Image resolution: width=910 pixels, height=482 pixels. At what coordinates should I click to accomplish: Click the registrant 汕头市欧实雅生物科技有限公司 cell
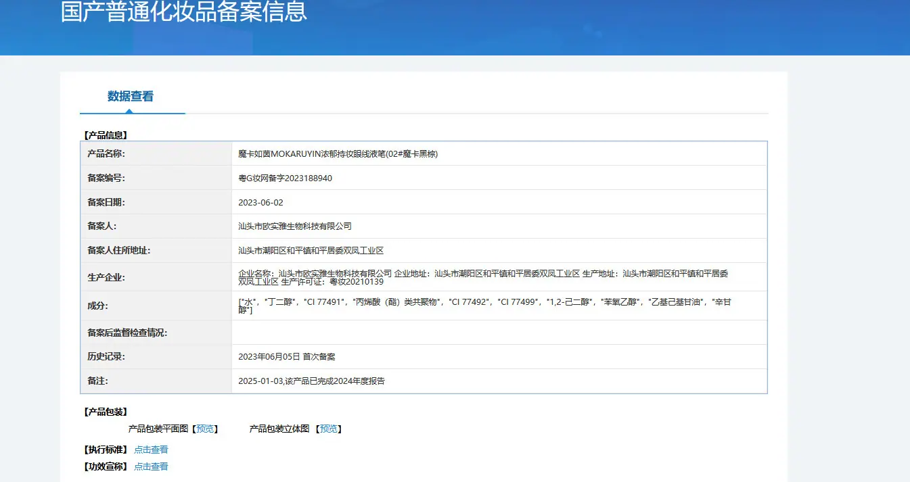coord(499,226)
